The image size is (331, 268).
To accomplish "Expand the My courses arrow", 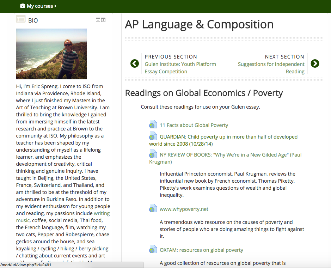I will click(55, 6).
